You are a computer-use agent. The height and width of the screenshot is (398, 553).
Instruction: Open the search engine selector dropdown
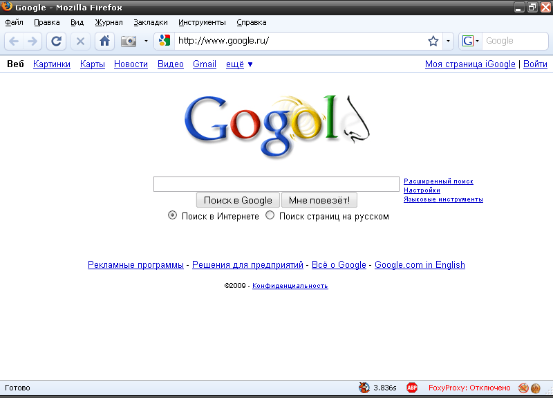pos(471,41)
